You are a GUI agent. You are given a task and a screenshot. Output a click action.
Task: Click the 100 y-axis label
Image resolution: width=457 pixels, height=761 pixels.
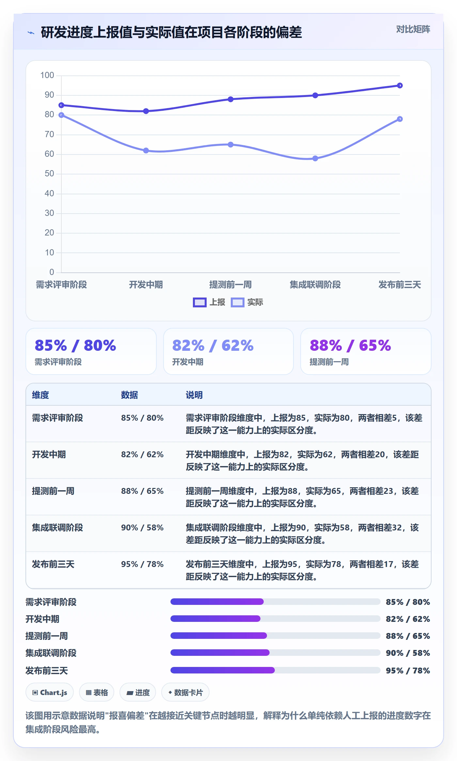[x=47, y=75]
